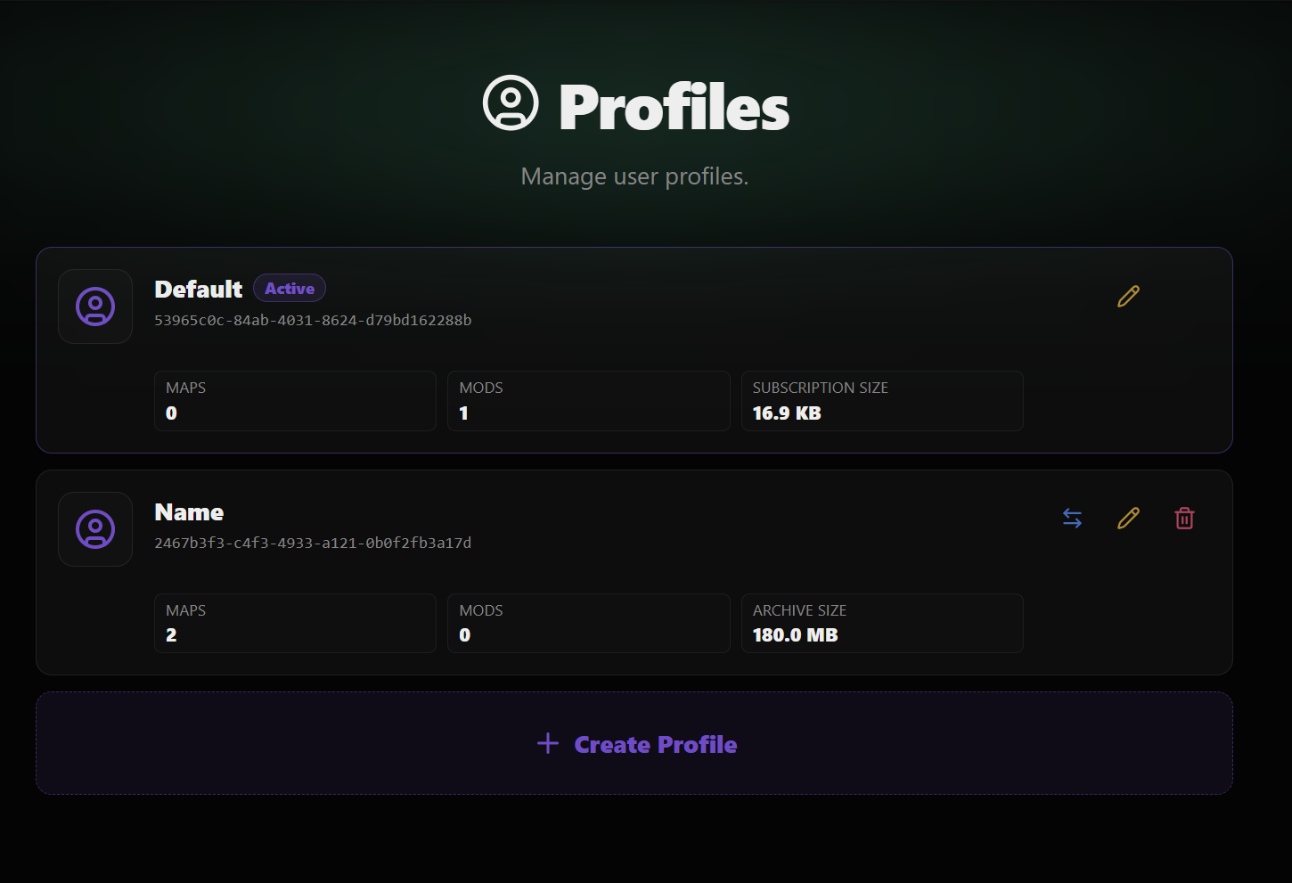Screen dimensions: 1292x883
Task: Click the Maps stat box showing 0
Action: click(295, 401)
